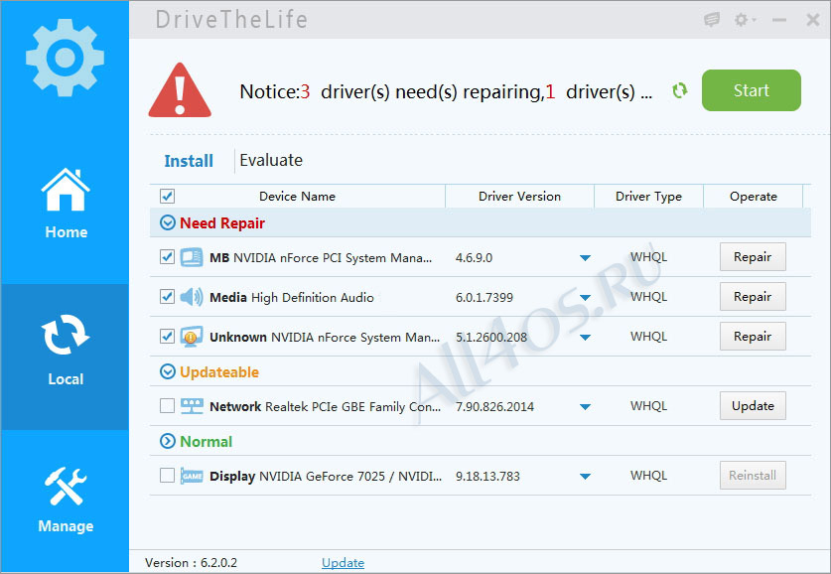The image size is (831, 574).
Task: Toggle the select-all checkbox in header
Action: coord(167,196)
